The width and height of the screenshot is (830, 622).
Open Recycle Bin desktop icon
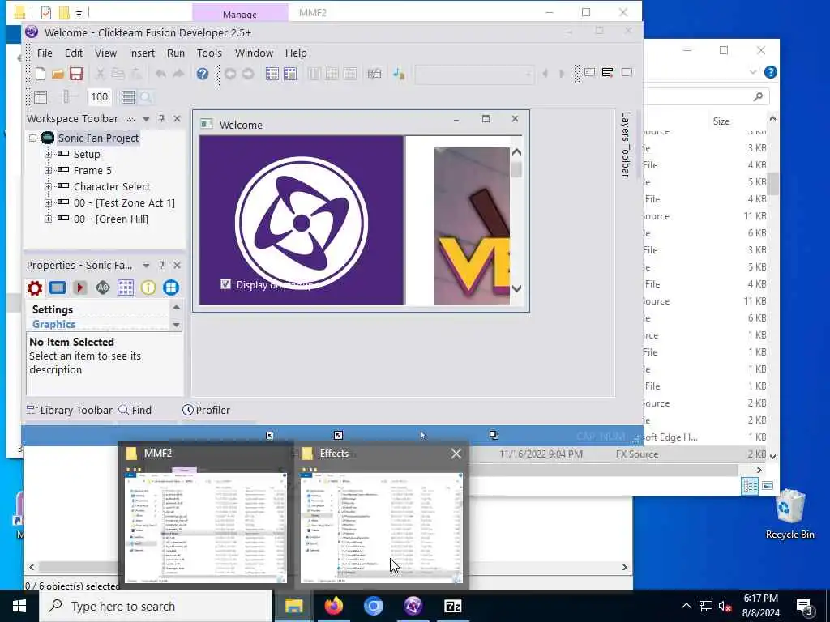[x=789, y=514]
